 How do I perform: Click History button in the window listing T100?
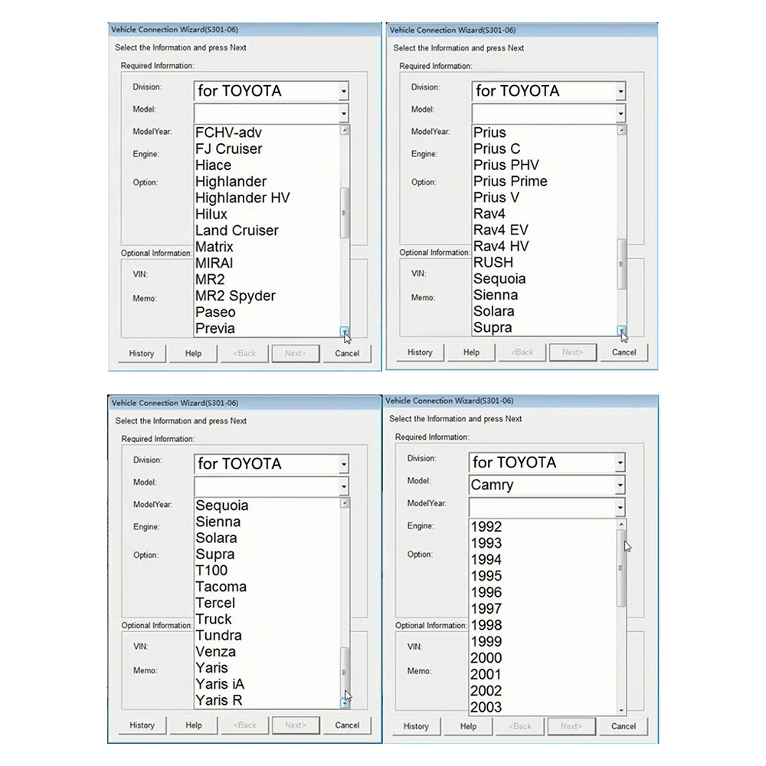tap(142, 725)
